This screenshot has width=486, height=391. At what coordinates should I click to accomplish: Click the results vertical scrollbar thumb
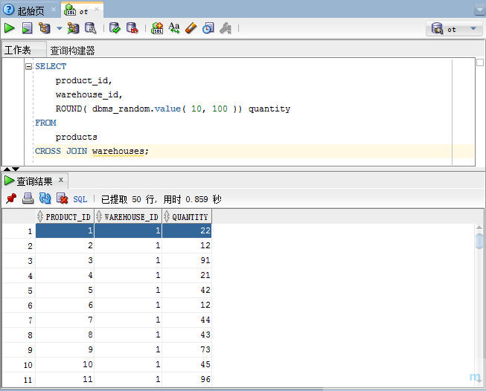(479, 241)
